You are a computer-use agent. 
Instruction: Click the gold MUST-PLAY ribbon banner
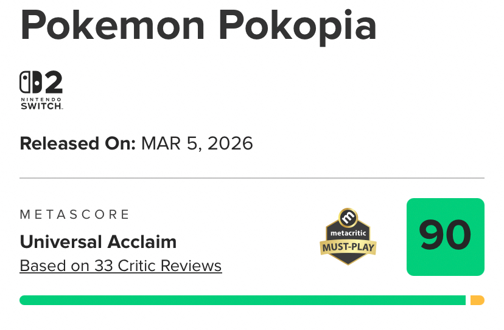(x=348, y=247)
